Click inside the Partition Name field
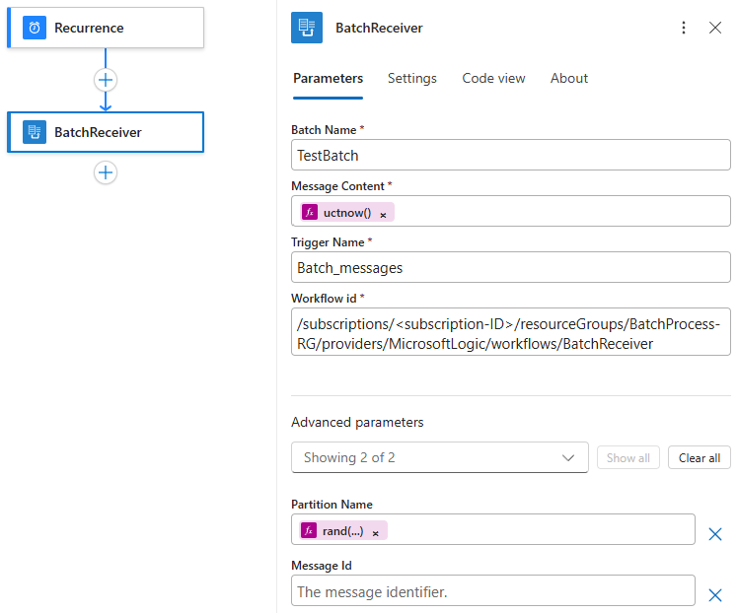Image resolution: width=738 pixels, height=613 pixels. click(492, 529)
